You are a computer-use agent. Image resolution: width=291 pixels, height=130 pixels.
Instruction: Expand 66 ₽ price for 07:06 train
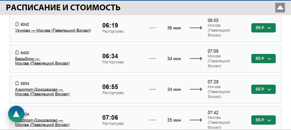[x=263, y=120]
